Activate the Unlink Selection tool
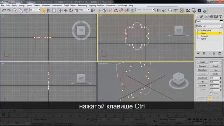Viewport: 224px width, 126px height. tap(21, 10)
